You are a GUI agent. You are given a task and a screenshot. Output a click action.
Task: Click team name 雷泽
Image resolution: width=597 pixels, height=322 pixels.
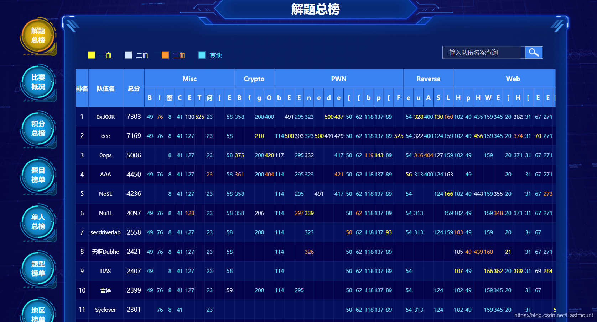[106, 290]
